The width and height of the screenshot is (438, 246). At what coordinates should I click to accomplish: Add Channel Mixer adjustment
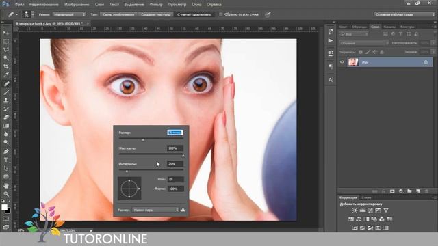tap(382, 219)
